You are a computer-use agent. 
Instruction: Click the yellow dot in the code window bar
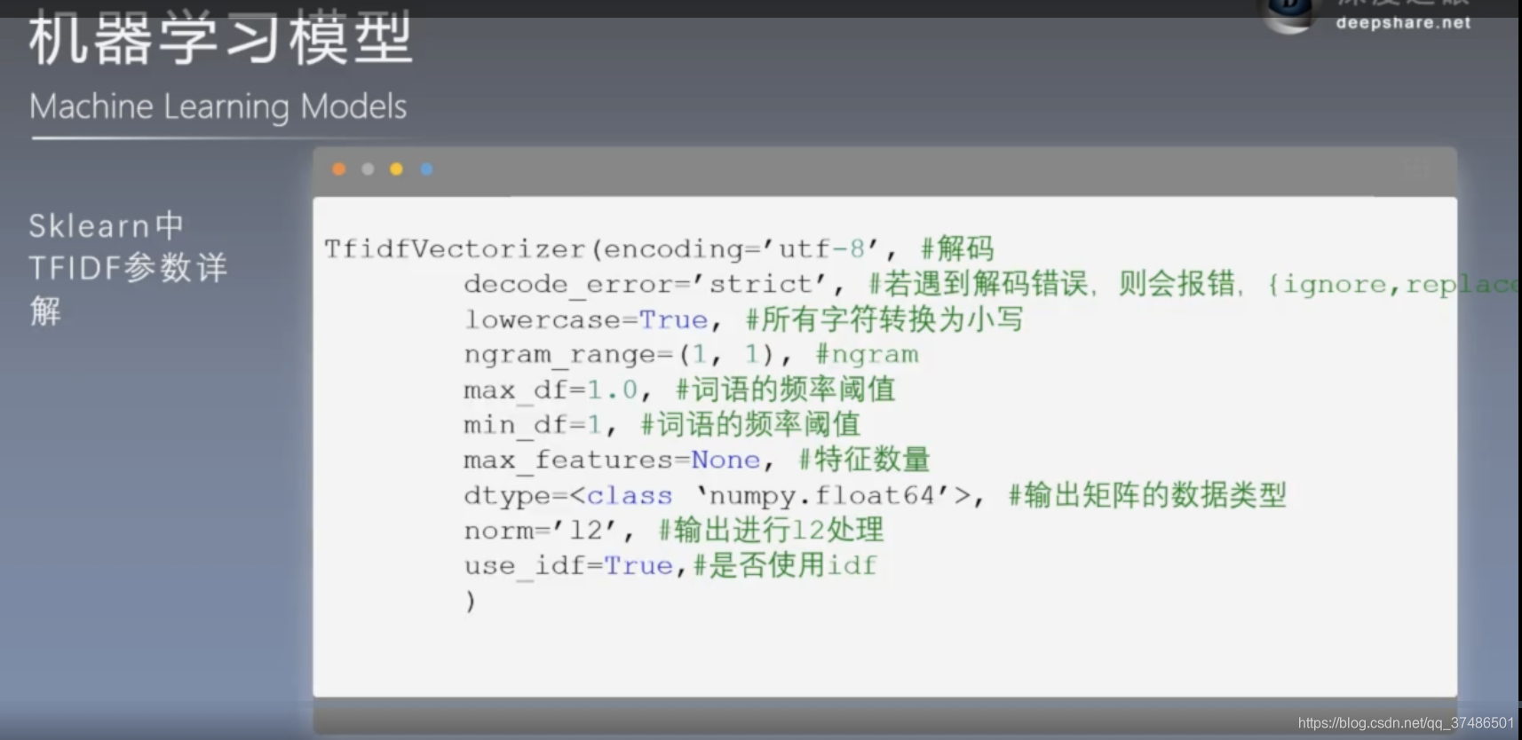396,169
